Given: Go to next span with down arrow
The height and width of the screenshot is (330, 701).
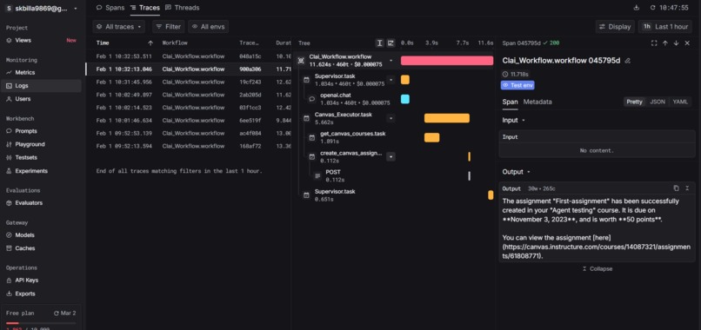Looking at the screenshot, I should pyautogui.click(x=676, y=43).
